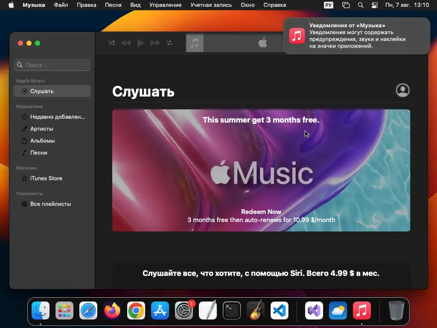Open the Файл menu
The image size is (437, 328).
point(61,5)
